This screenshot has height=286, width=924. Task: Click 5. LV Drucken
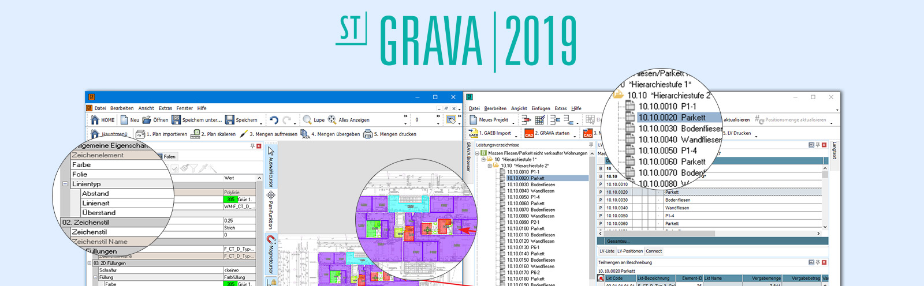[x=737, y=133]
